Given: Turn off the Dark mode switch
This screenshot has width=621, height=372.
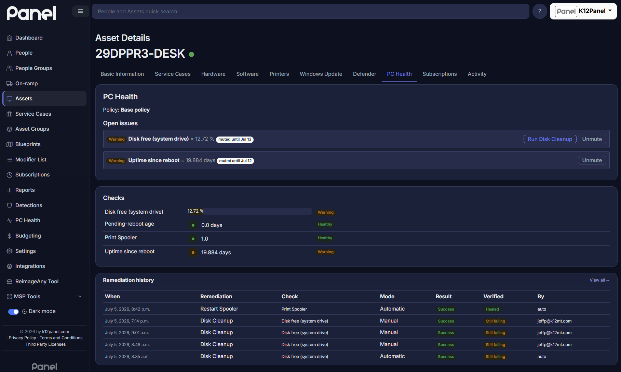Looking at the screenshot, I should pos(13,312).
